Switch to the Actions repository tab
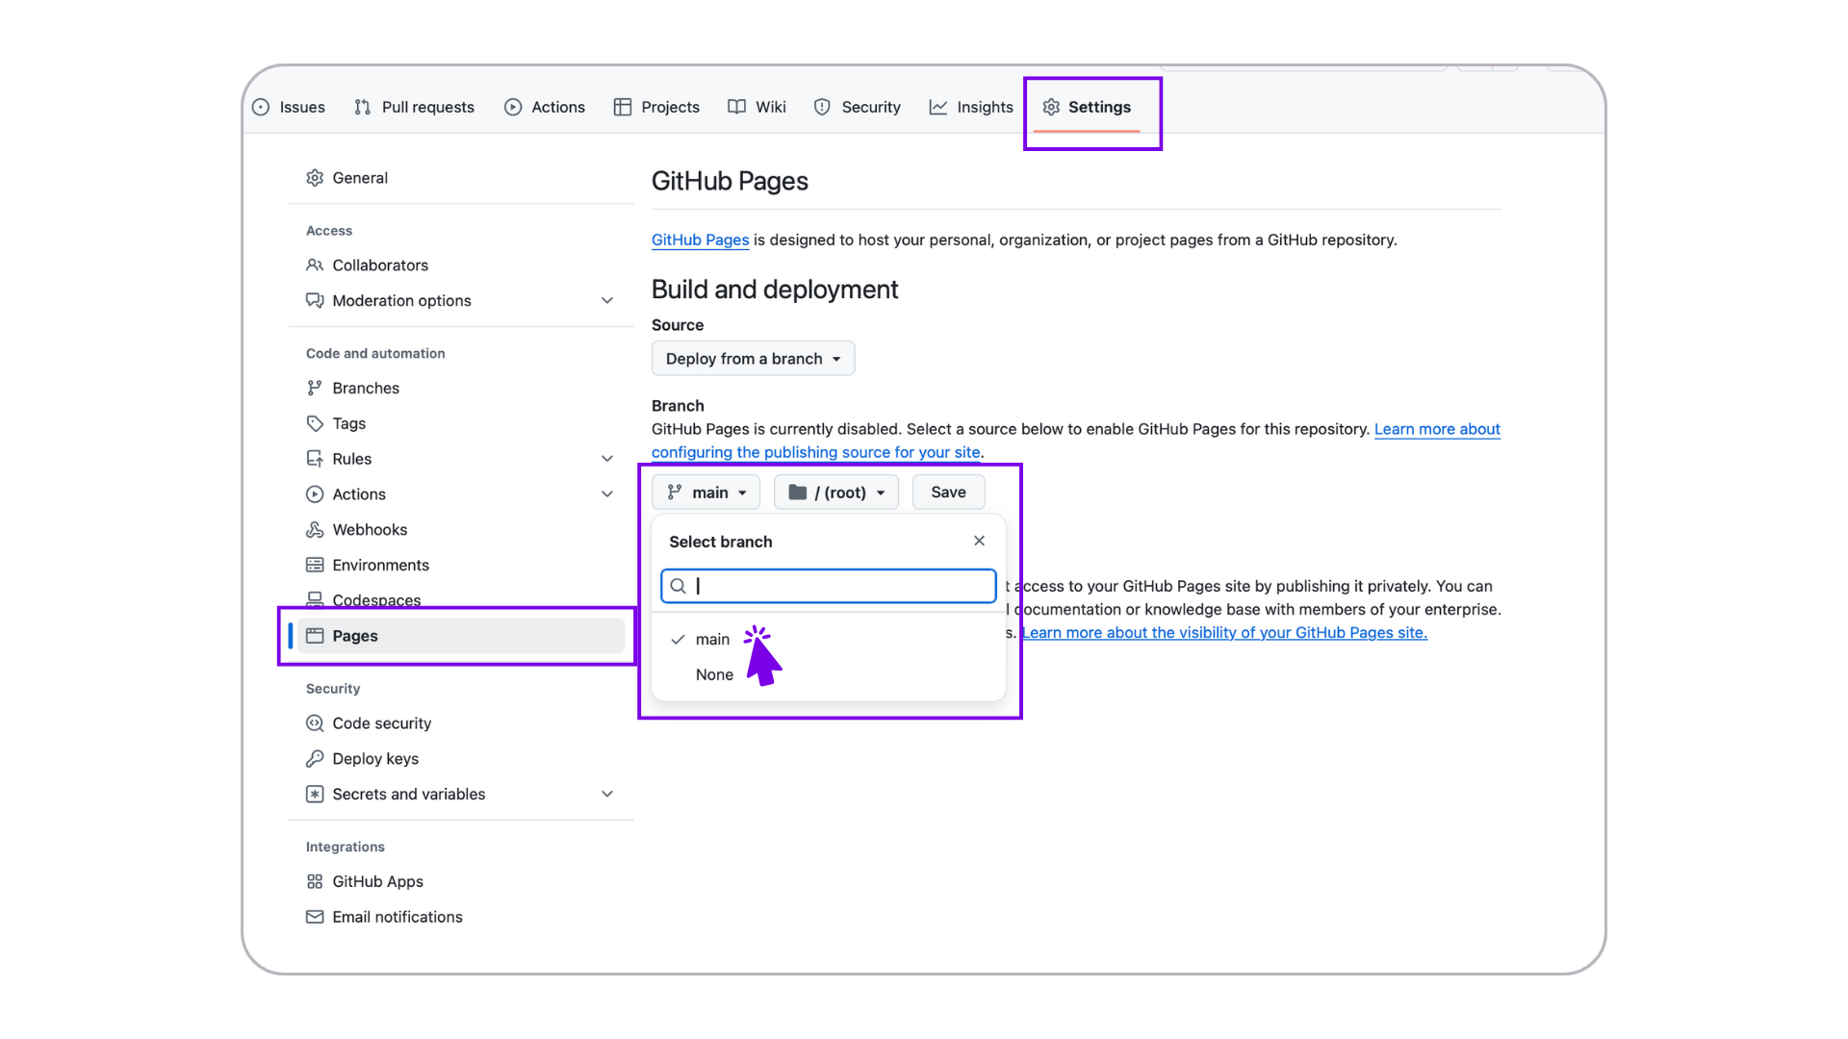The width and height of the screenshot is (1848, 1039). click(545, 107)
